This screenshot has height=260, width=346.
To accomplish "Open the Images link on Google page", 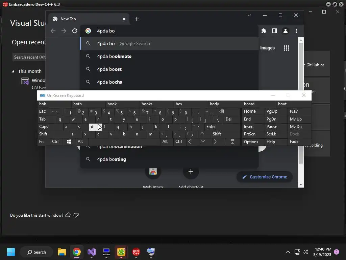I will coord(267,48).
